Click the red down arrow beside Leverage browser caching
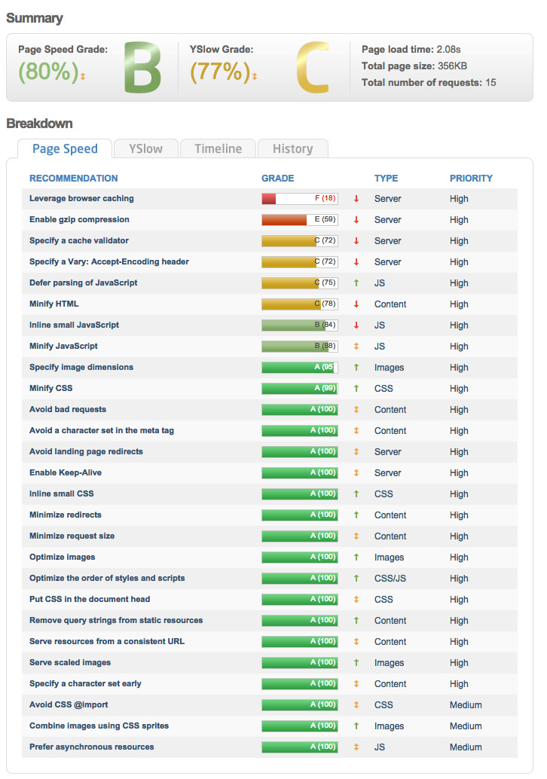The image size is (547, 779). (356, 199)
